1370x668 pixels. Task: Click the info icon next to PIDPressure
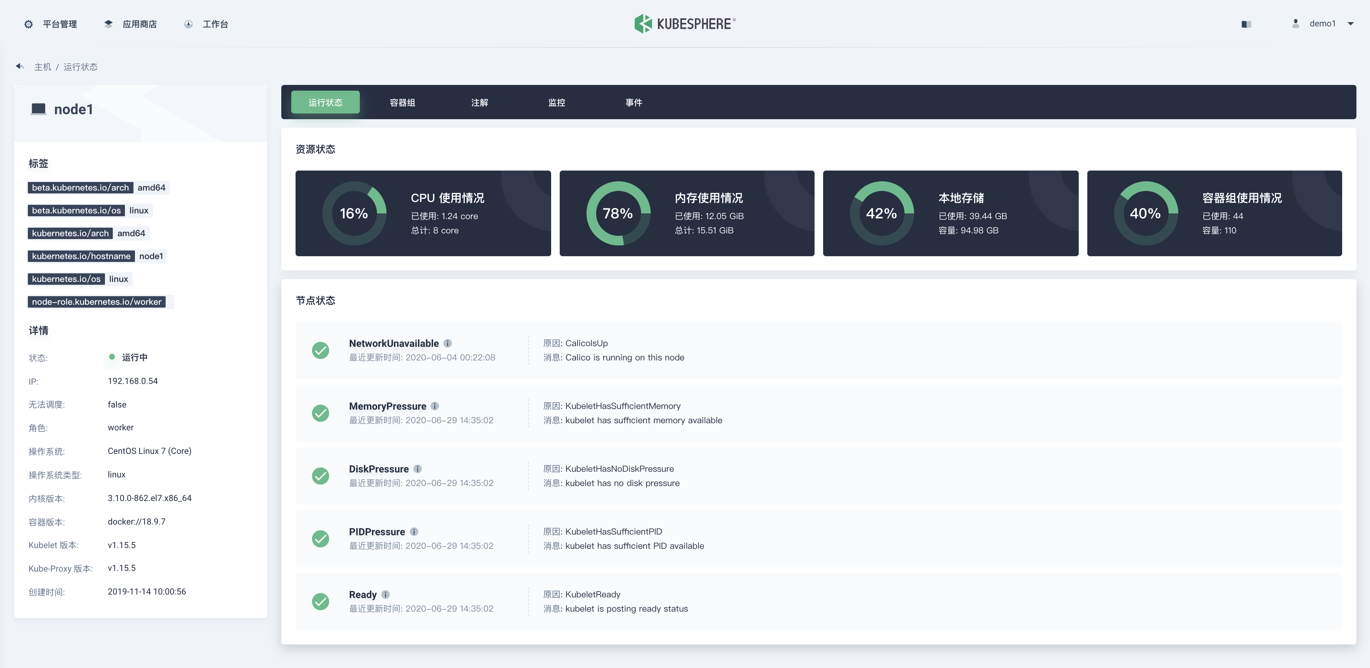pos(414,532)
